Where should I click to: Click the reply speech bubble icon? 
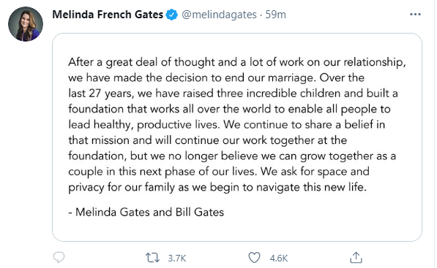click(59, 258)
